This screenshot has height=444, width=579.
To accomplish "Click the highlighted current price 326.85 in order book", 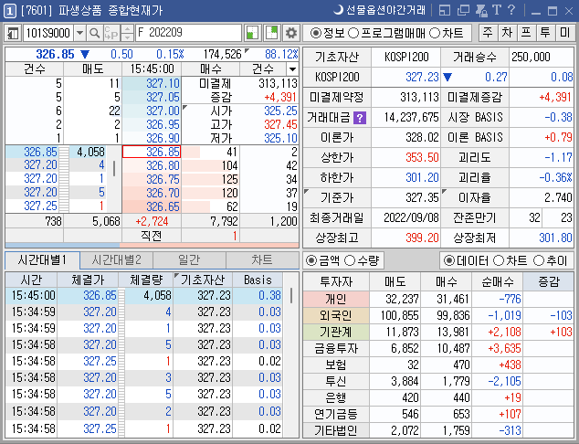I will coord(152,152).
